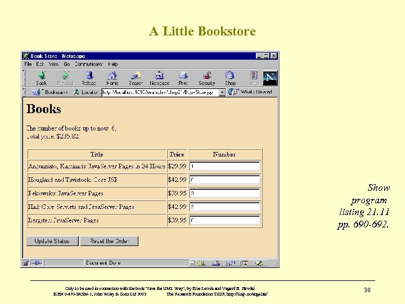Click the Number column header
Screen dimensions: 405x304
(x=224, y=154)
